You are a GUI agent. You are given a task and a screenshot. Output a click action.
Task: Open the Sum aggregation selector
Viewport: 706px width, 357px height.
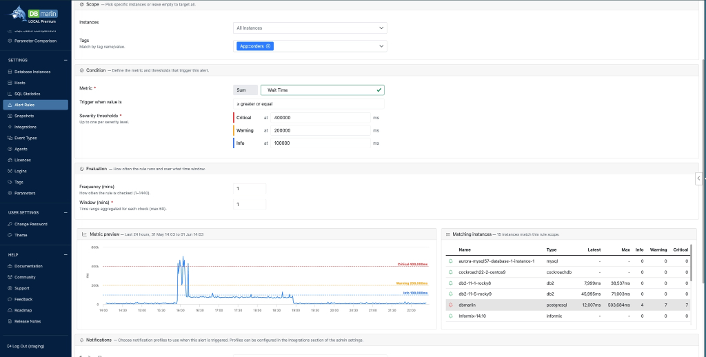click(x=245, y=90)
